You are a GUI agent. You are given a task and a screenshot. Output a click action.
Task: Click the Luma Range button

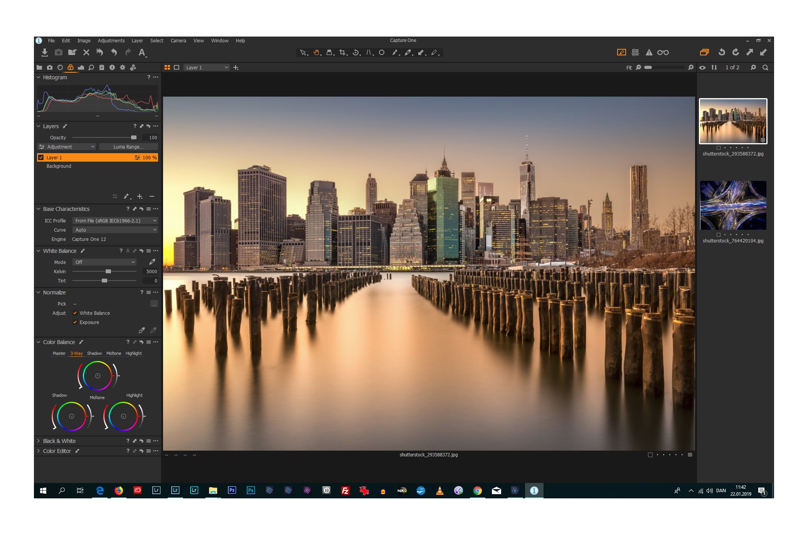(128, 147)
